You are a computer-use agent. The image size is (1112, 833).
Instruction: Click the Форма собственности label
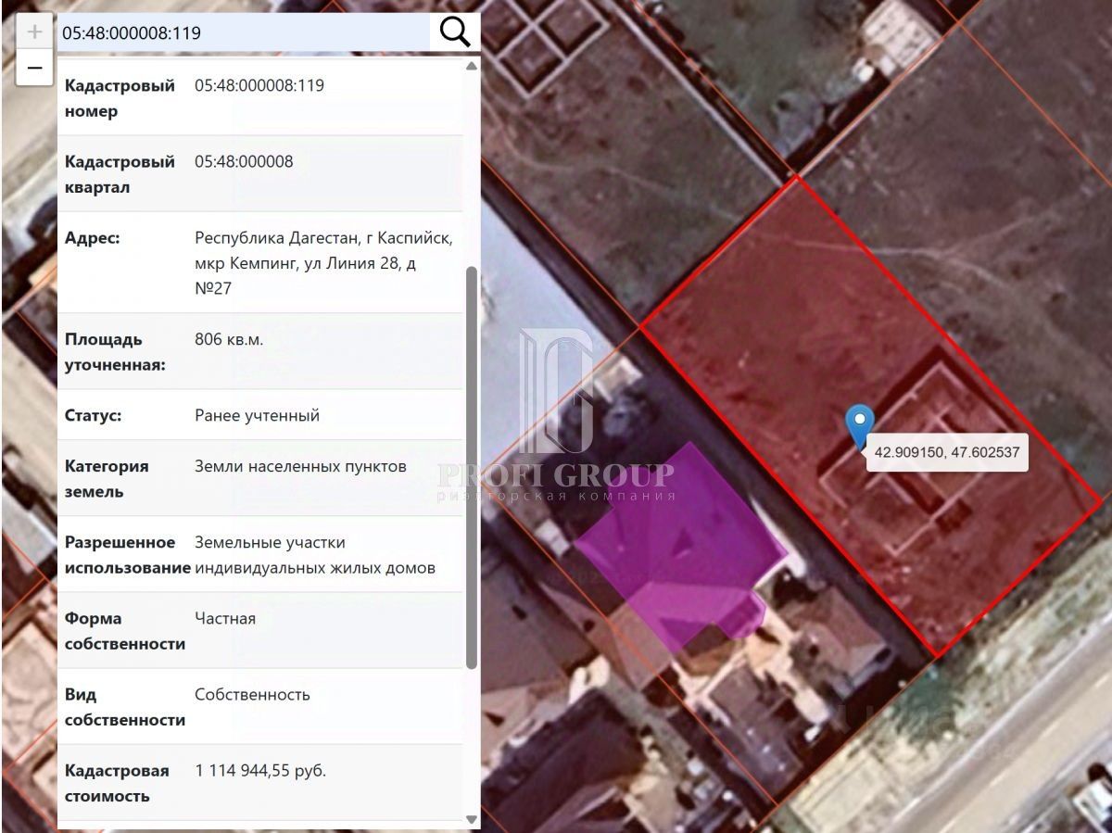[125, 631]
